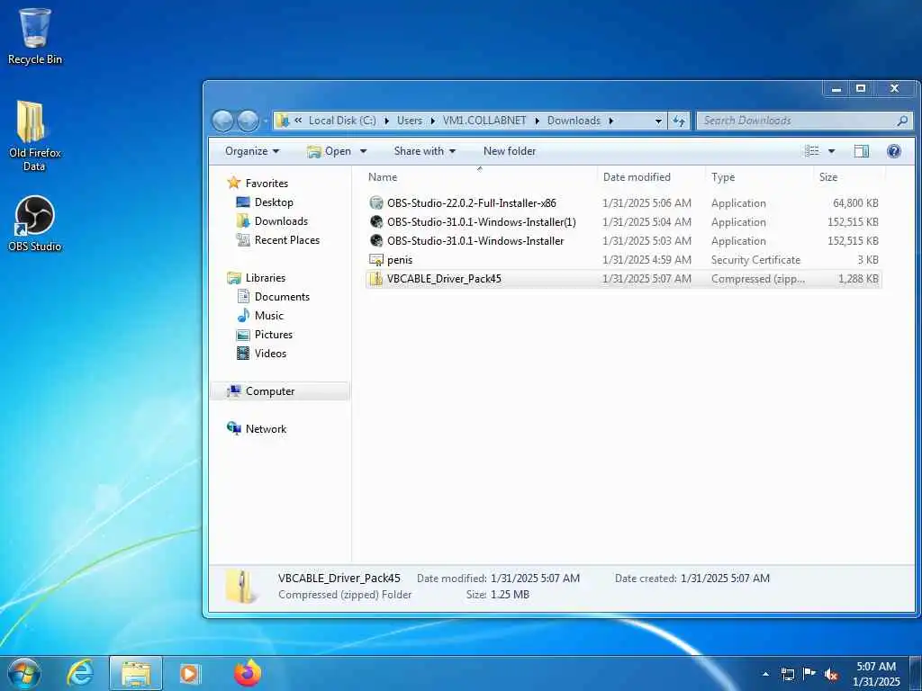
Task: Click the Open toolbar button
Action: (330, 151)
